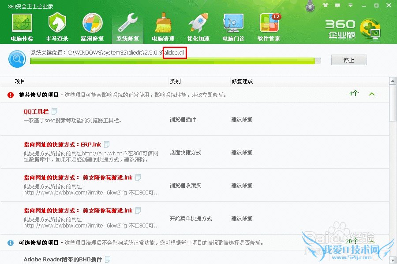Click the 浏览器插件 category cell
The image size is (397, 264).
pyautogui.click(x=183, y=120)
